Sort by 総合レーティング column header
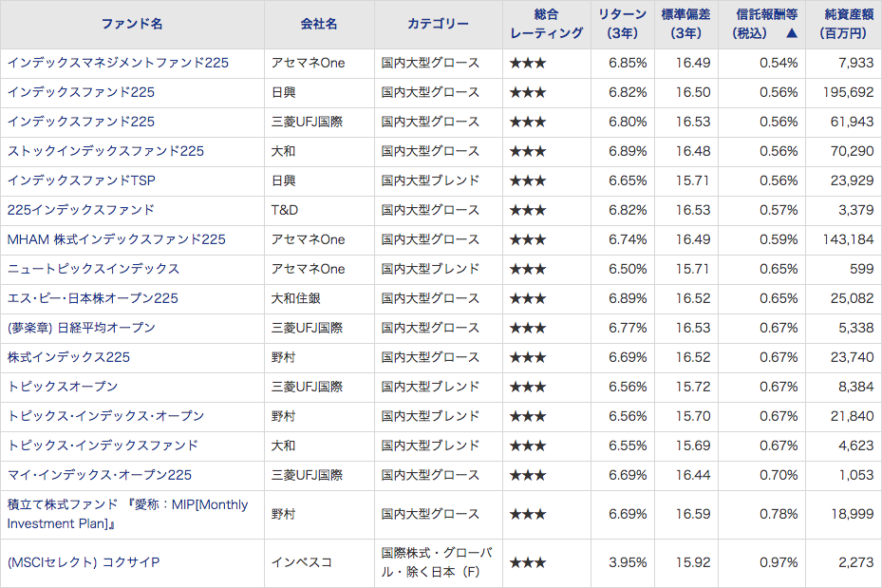The image size is (882, 588). click(x=546, y=24)
